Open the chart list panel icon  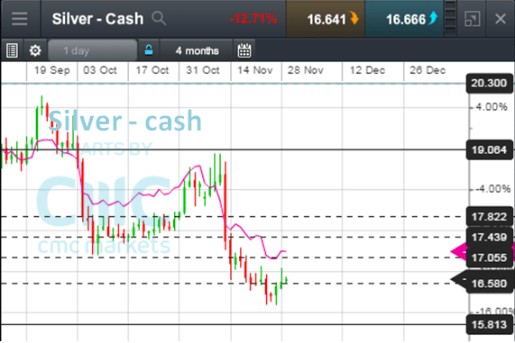pyautogui.click(x=12, y=50)
